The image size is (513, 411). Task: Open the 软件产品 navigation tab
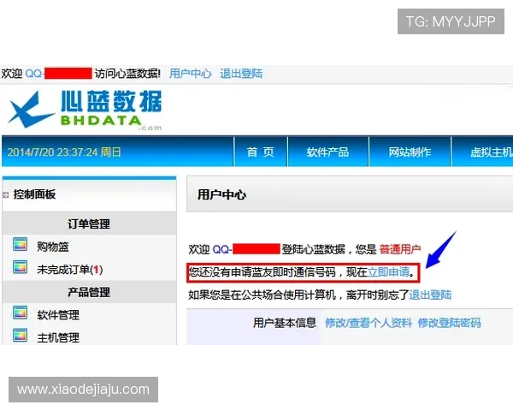point(327,152)
